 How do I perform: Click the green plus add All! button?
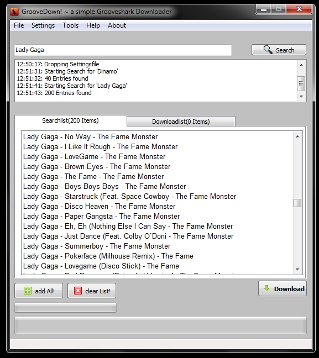(x=39, y=291)
